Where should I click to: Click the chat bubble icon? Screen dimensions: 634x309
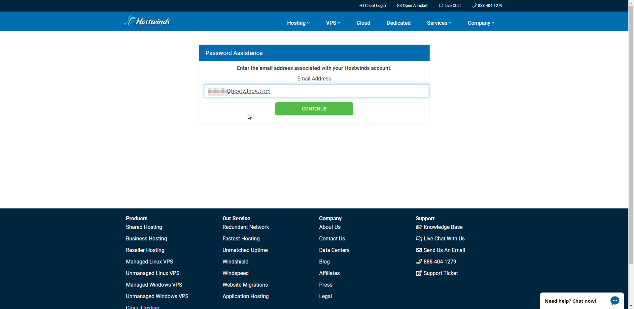(615, 301)
